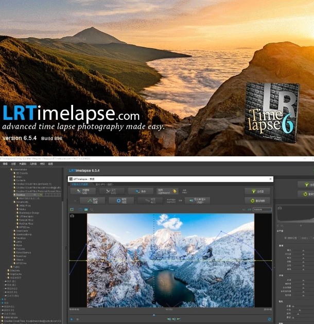This screenshot has width=314, height=324.
Task: Select the Music folder
Action: click(x=19, y=245)
